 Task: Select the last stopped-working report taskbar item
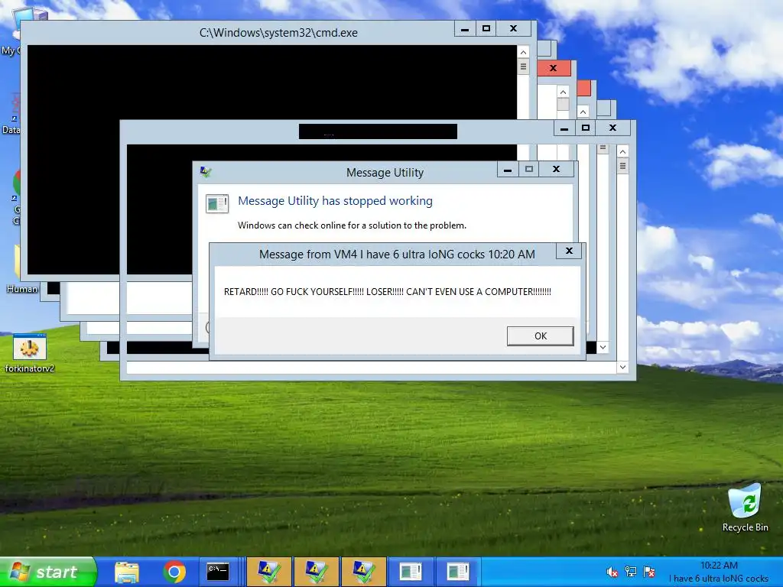click(x=458, y=572)
